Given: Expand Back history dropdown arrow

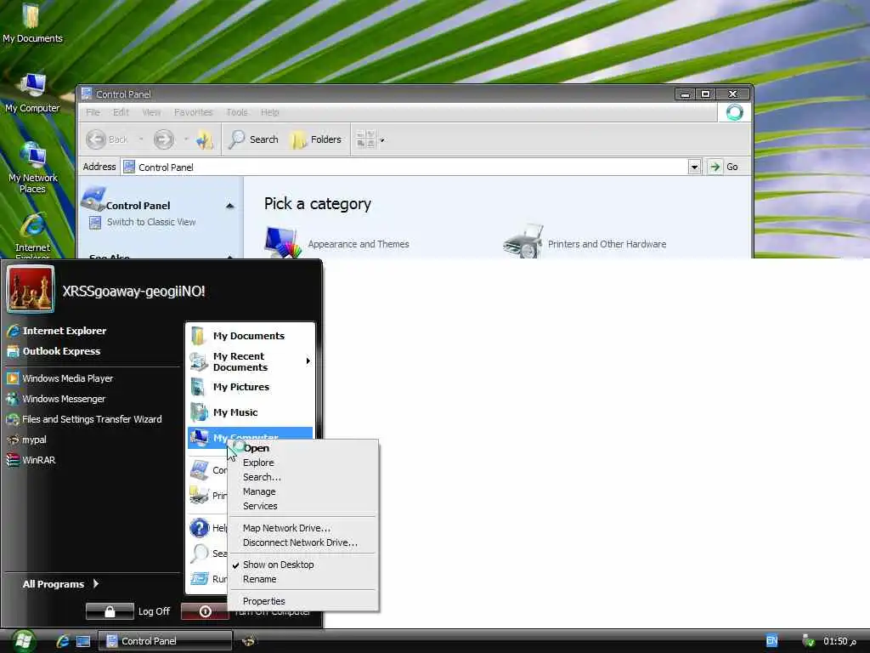Looking at the screenshot, I should pos(141,139).
